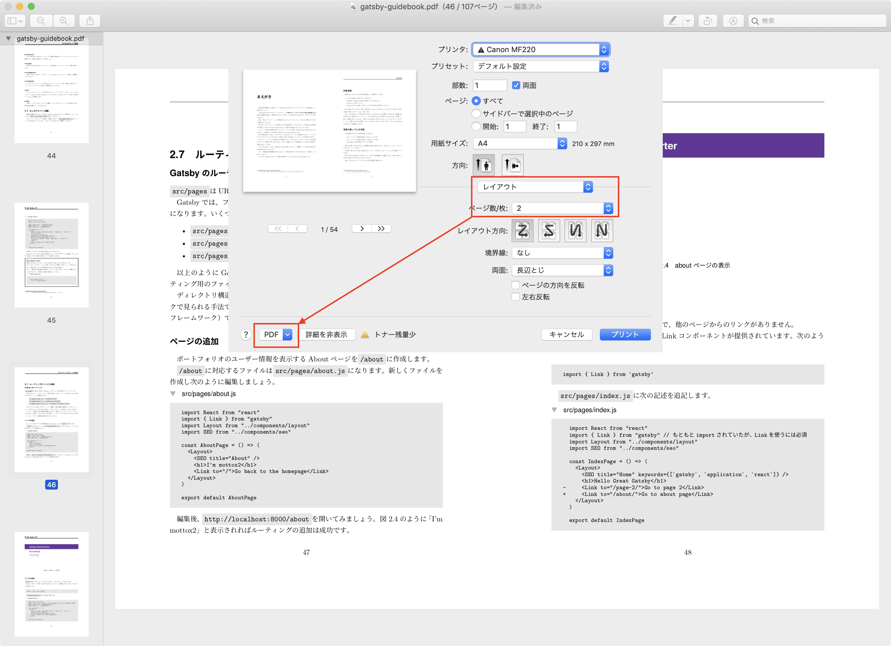Open the プリンタ Canon MF220 dropdown
891x646 pixels.
tap(541, 50)
